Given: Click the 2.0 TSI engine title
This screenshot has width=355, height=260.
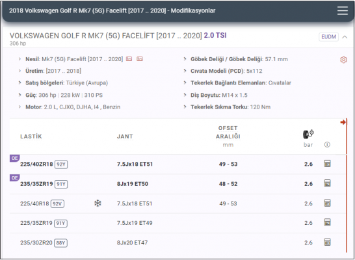Looking at the screenshot, I should coord(215,35).
